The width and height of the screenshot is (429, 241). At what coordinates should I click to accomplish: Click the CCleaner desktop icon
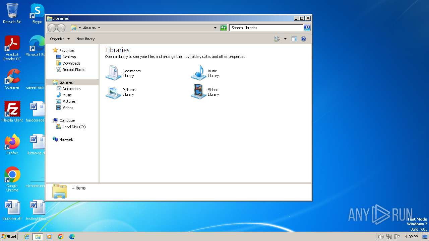coord(12,79)
